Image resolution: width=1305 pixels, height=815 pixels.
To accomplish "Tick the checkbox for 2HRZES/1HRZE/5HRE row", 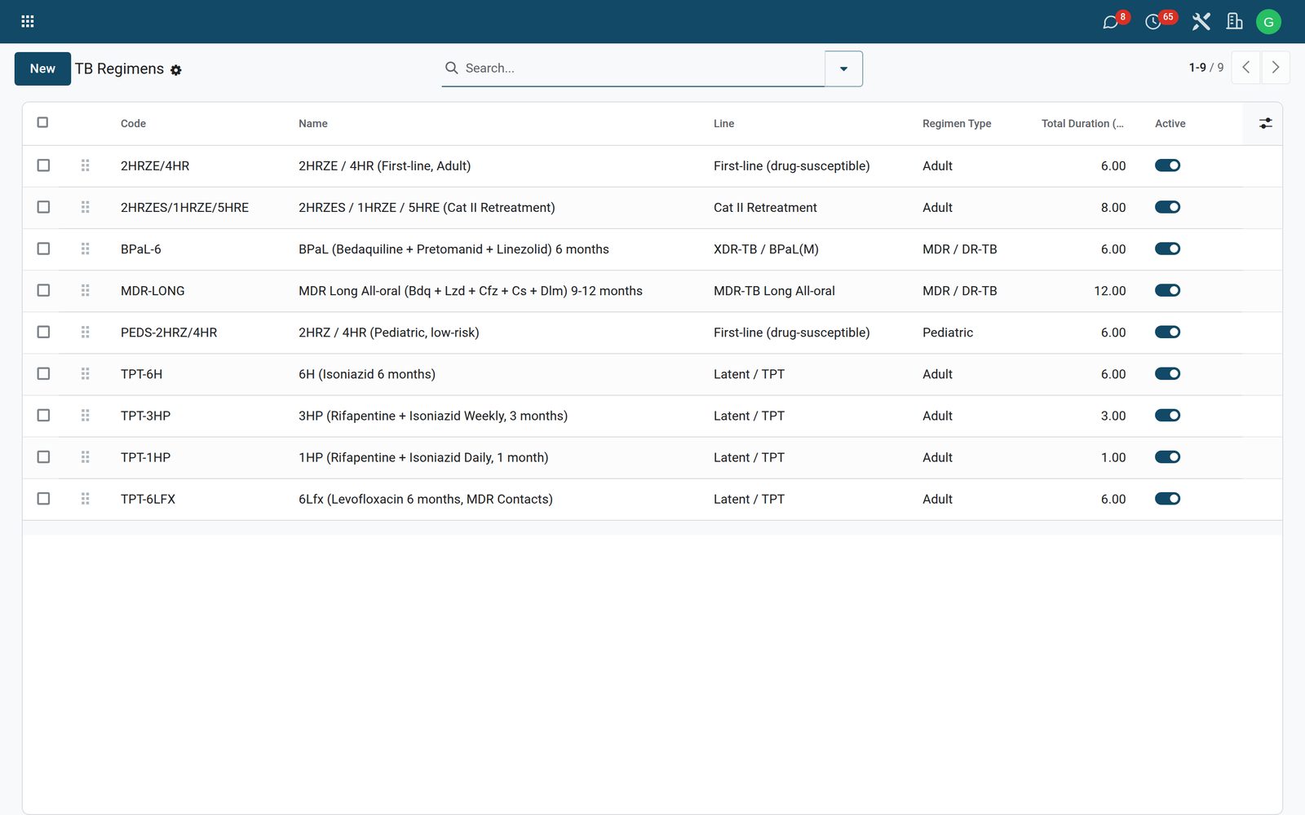I will point(43,207).
